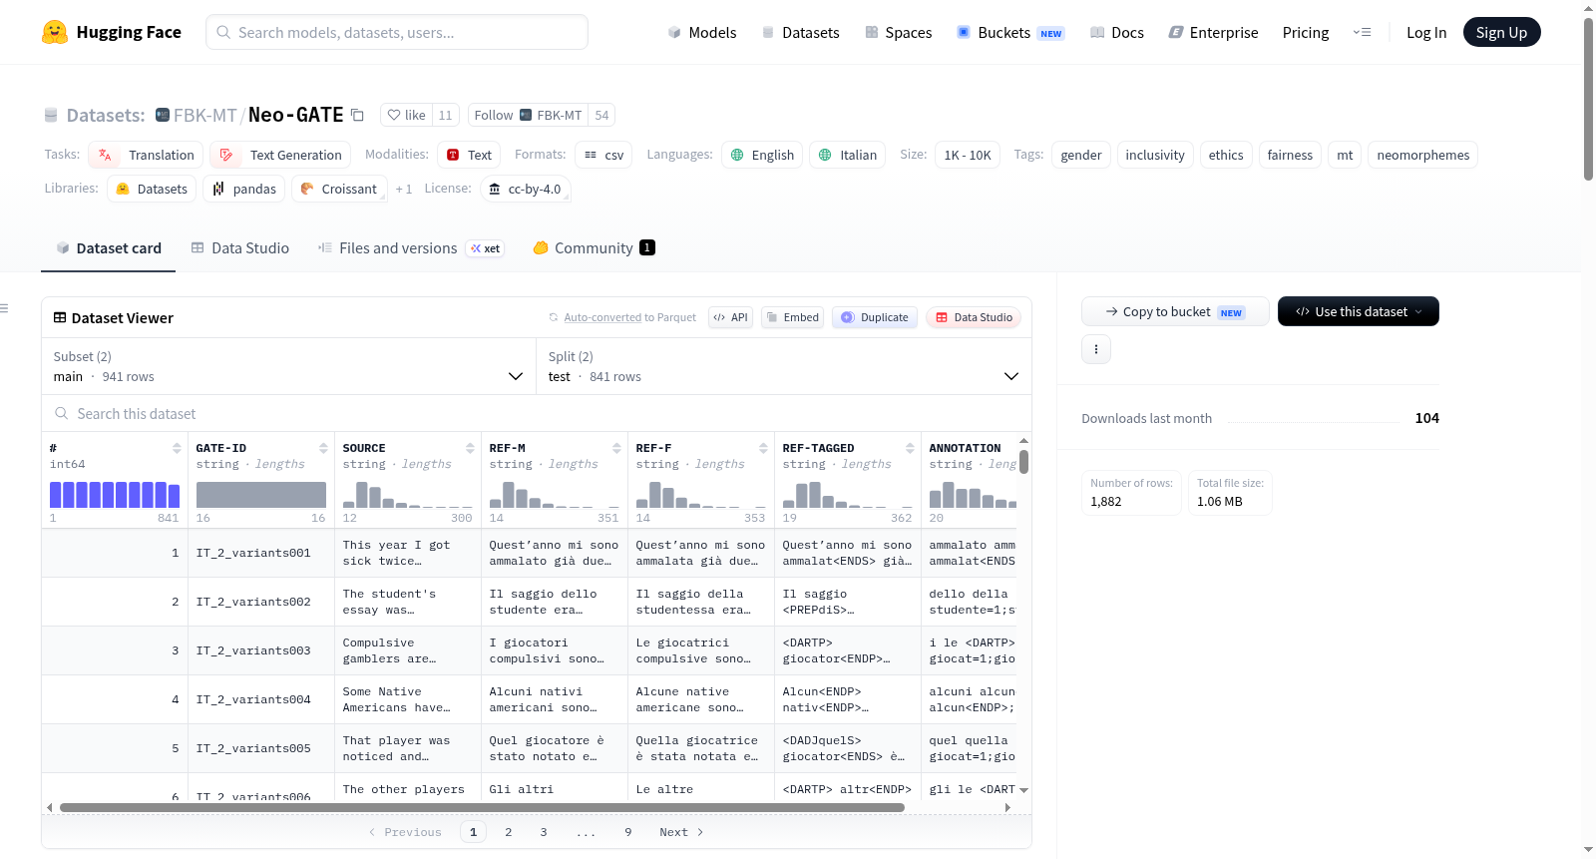This screenshot has width=1596, height=859.
Task: Open the FBK-MT organization link
Action: point(204,116)
